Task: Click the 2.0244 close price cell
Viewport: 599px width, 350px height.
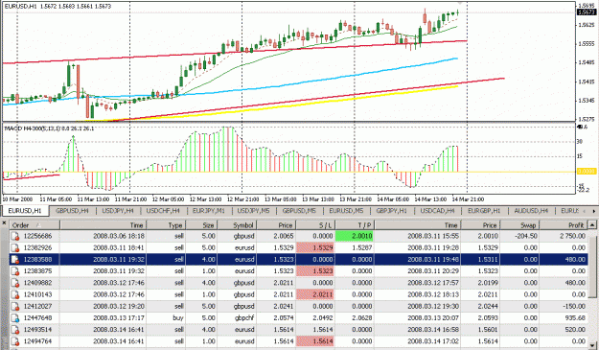Action: (488, 307)
